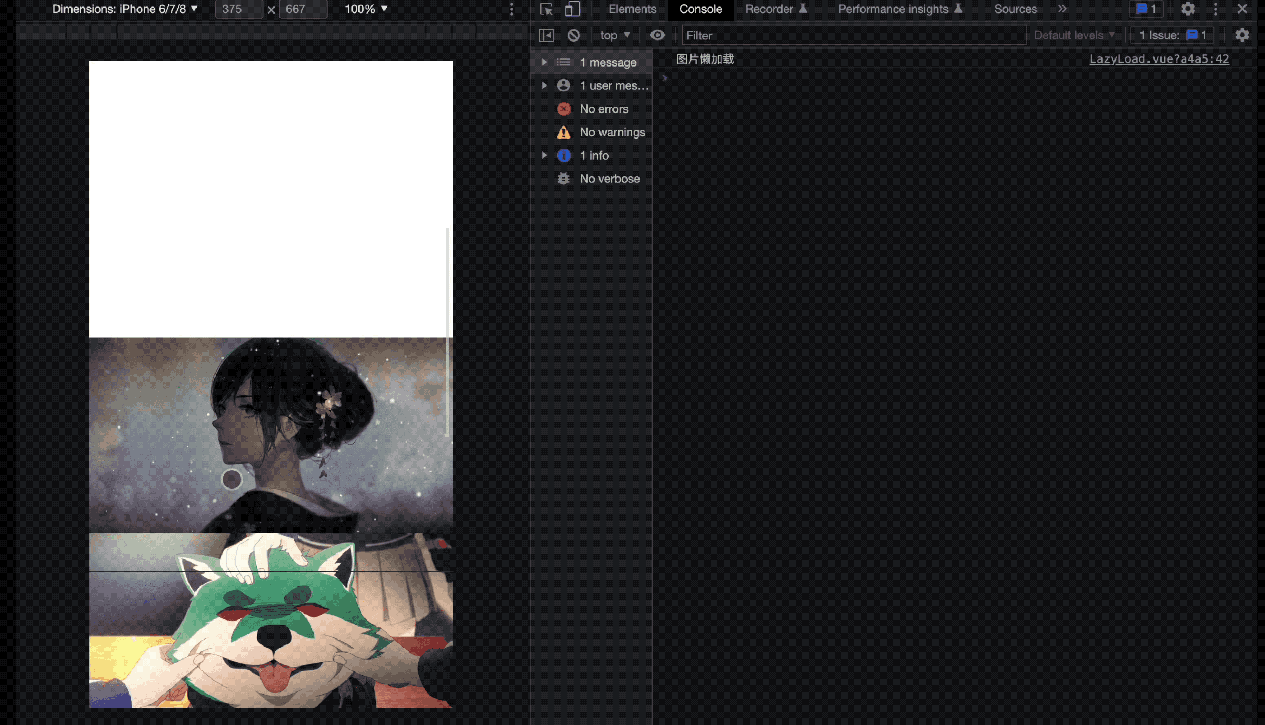Image resolution: width=1265 pixels, height=725 pixels.
Task: Open the Elements tab
Action: pyautogui.click(x=632, y=9)
